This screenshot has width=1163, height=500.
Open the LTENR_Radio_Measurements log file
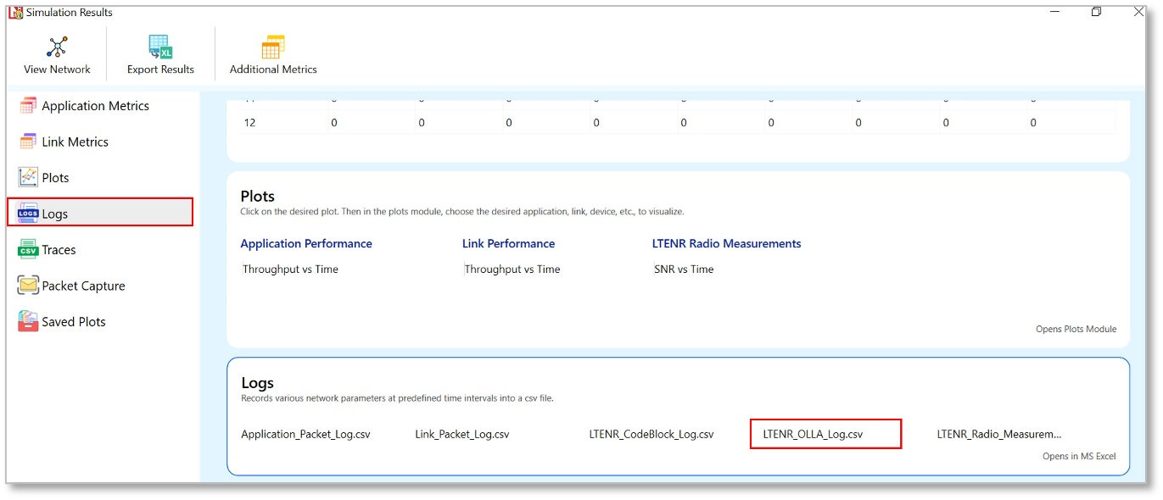pos(998,434)
